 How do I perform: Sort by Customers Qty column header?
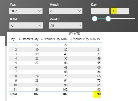(29, 39)
